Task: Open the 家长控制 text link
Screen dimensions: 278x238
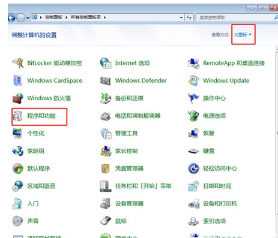Action: 126,151
